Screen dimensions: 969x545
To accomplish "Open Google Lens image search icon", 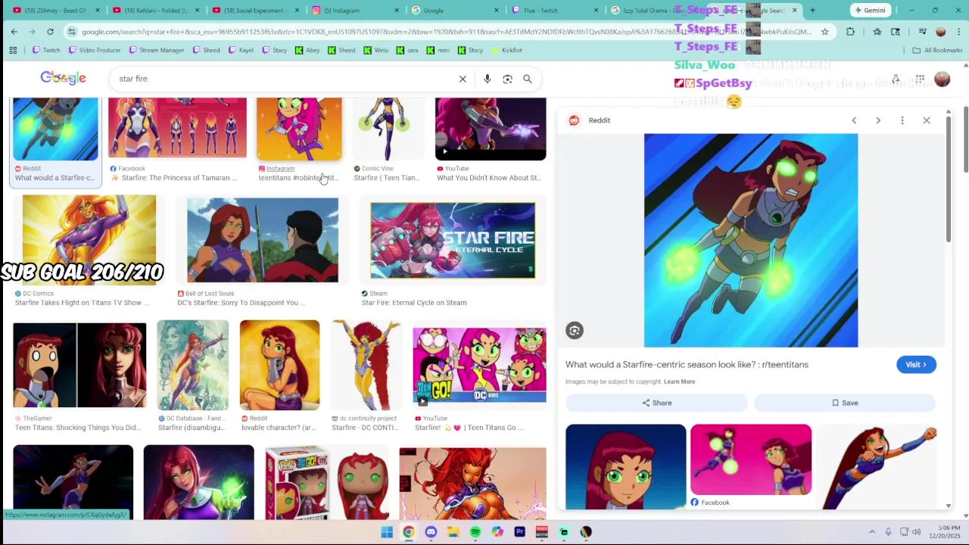I will (x=507, y=79).
